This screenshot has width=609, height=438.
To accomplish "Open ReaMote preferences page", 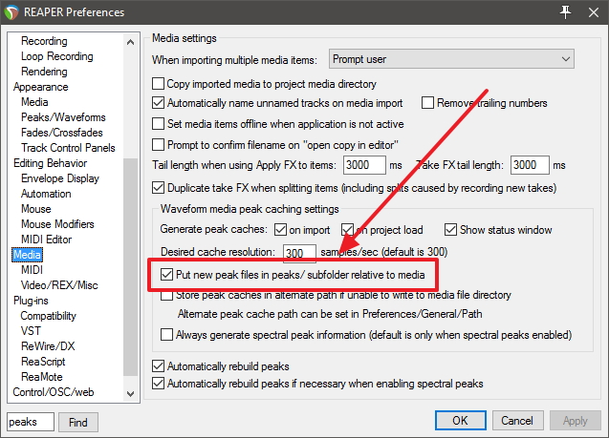I will [x=42, y=377].
